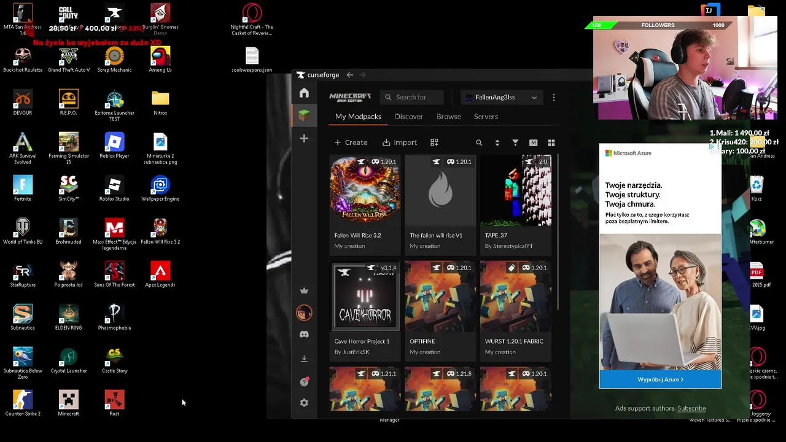786x442 pixels.
Task: Open World of Tanks EU shortcut
Action: tap(23, 232)
